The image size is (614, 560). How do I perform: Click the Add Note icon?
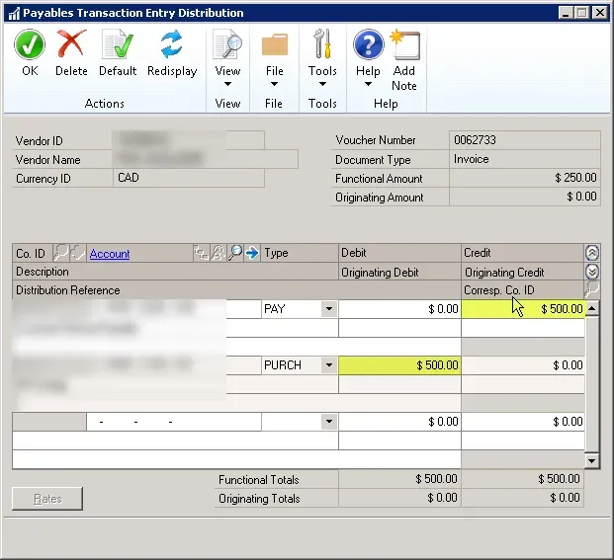[404, 45]
